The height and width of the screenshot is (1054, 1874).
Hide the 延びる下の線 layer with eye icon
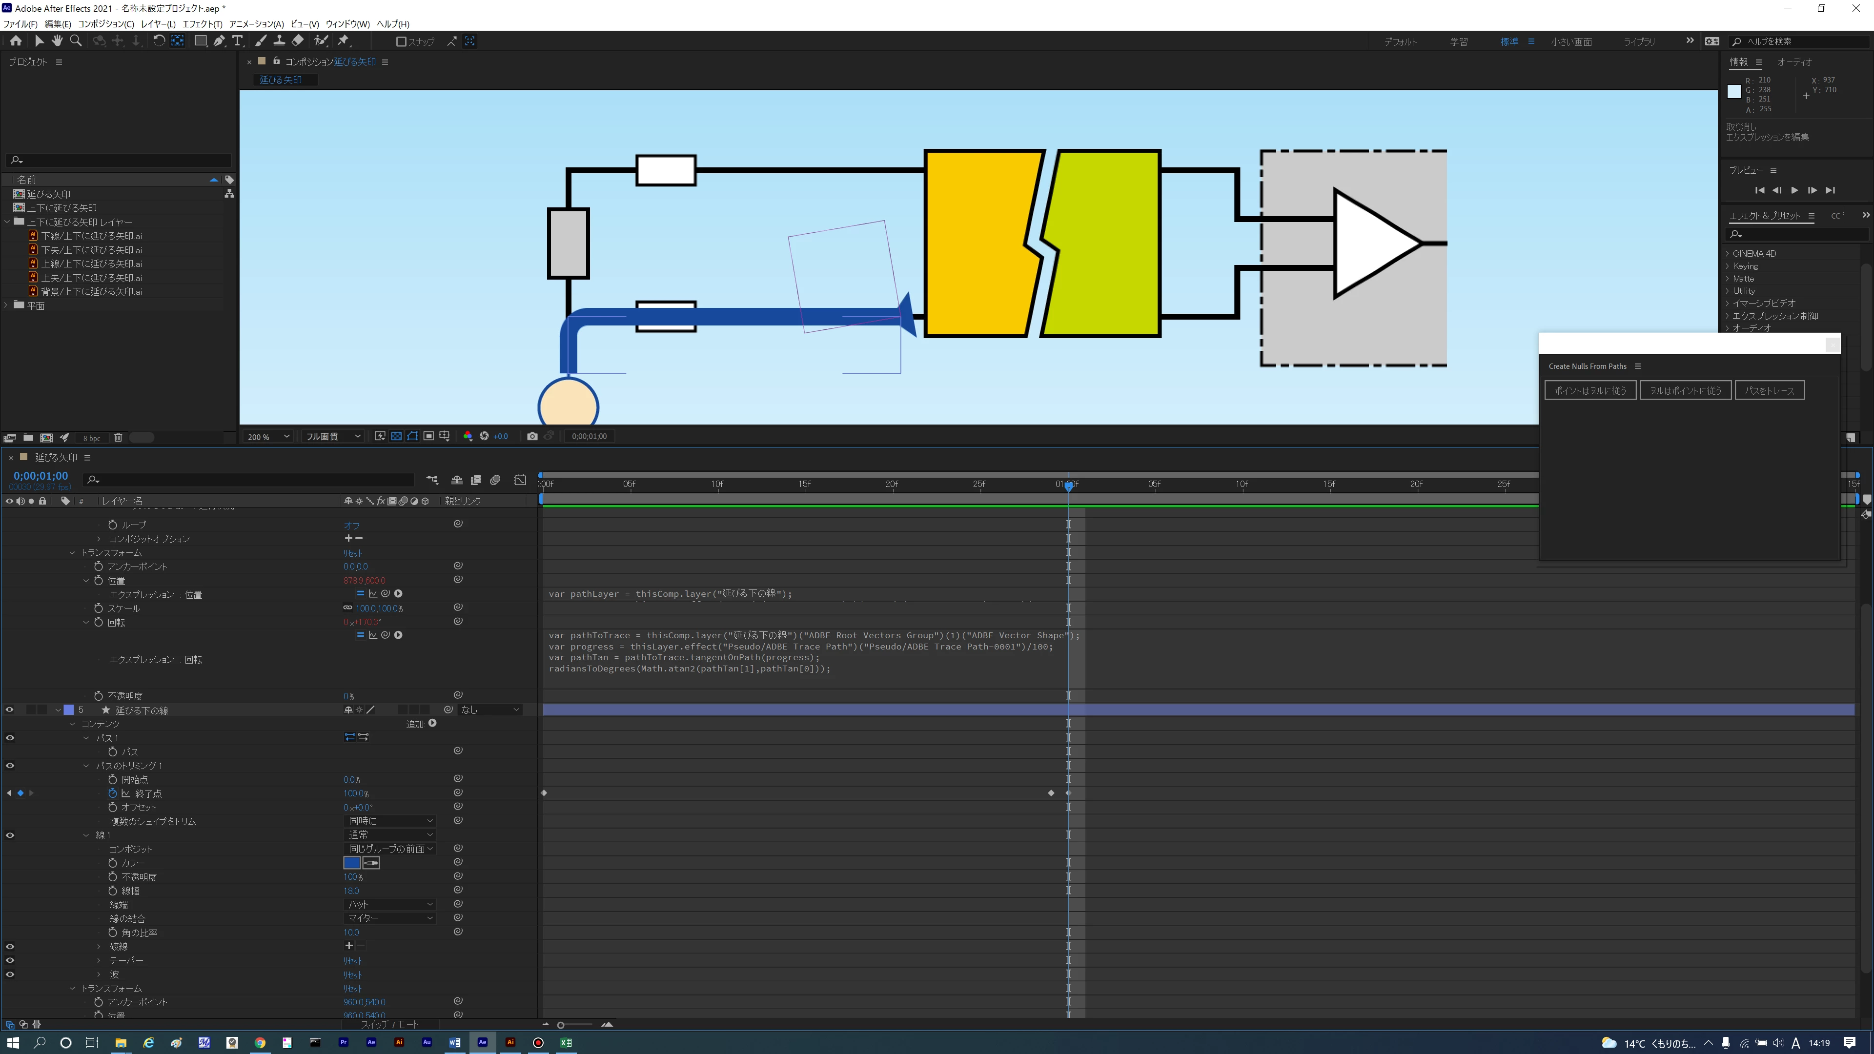9,710
